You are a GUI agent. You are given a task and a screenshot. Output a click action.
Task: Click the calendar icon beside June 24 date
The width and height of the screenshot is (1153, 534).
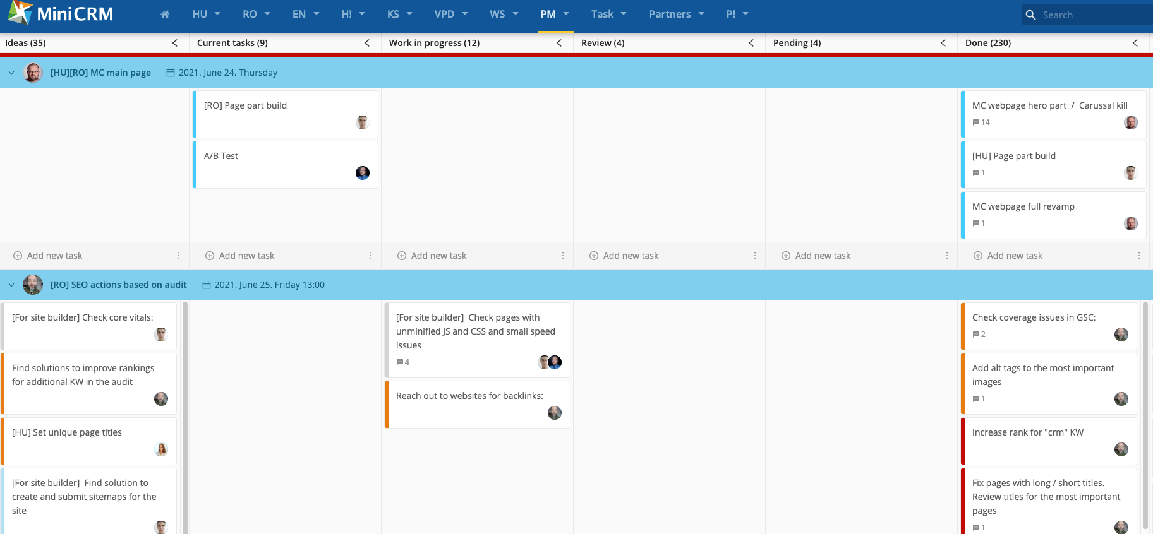pyautogui.click(x=171, y=73)
